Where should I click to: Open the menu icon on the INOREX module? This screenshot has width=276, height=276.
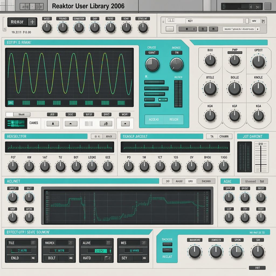[71, 243]
